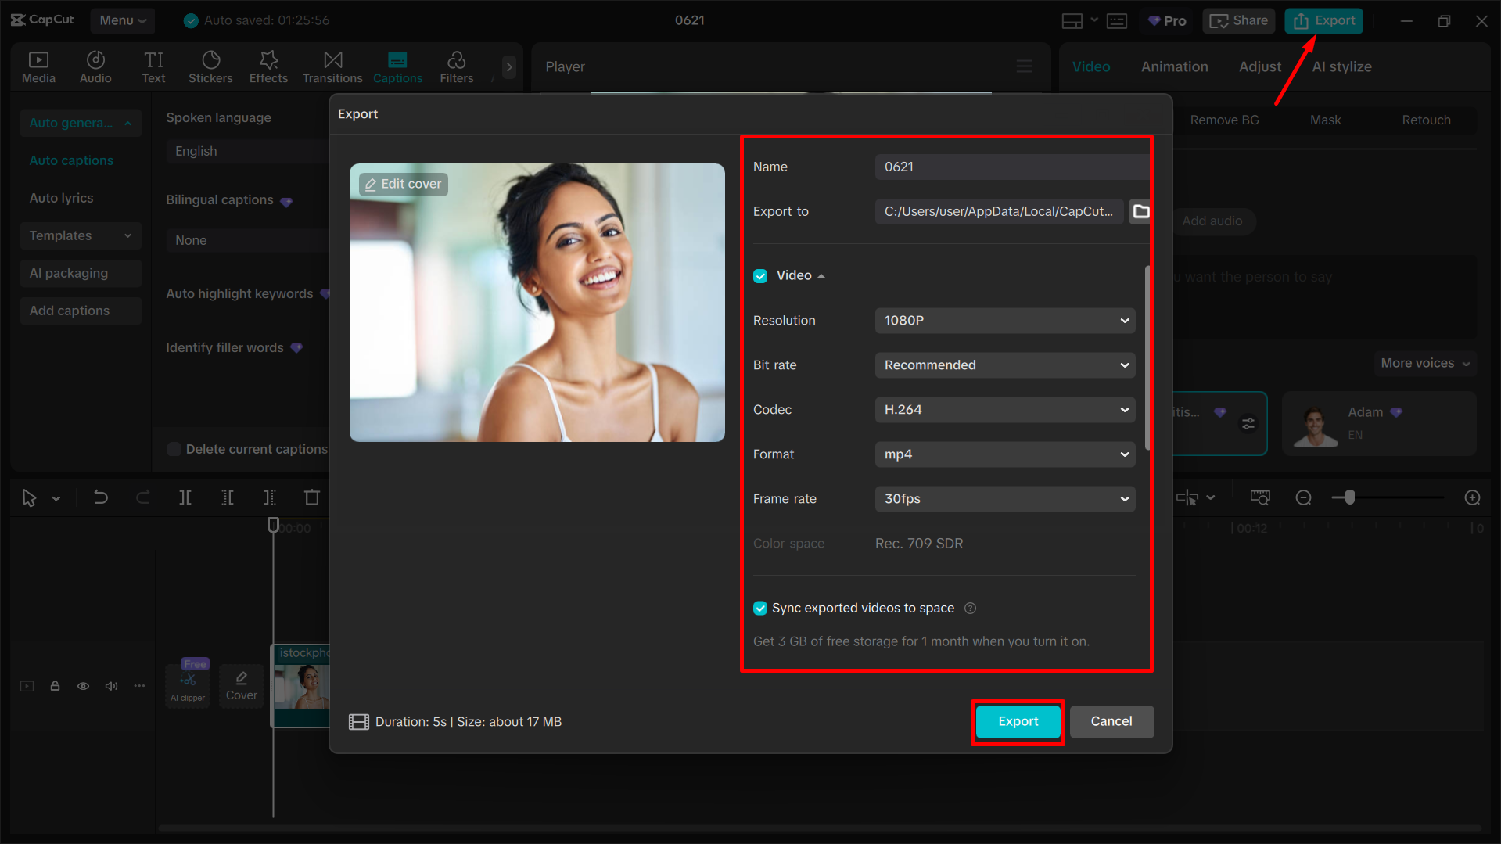Zoom out the timeline
Viewport: 1501px width, 844px height.
[x=1303, y=497]
